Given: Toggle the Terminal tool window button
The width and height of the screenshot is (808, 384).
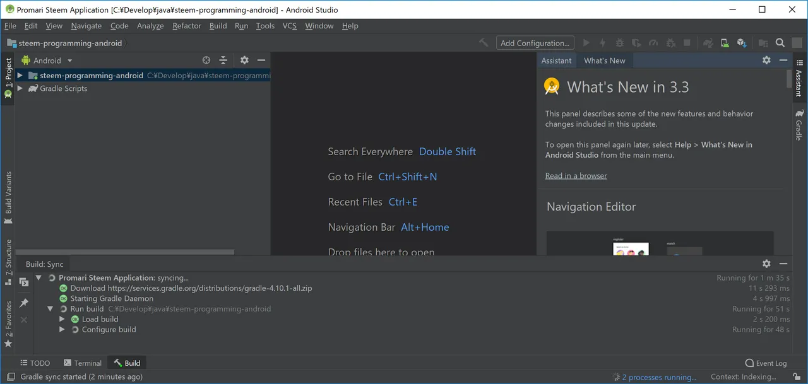Looking at the screenshot, I should coord(83,363).
